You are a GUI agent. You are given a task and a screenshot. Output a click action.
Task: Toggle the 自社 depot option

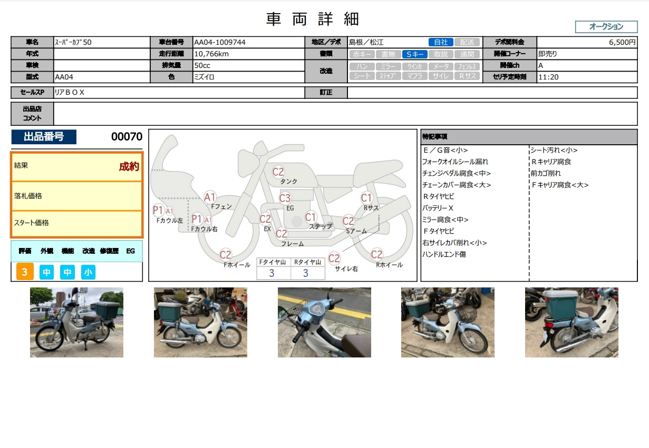pyautogui.click(x=441, y=42)
